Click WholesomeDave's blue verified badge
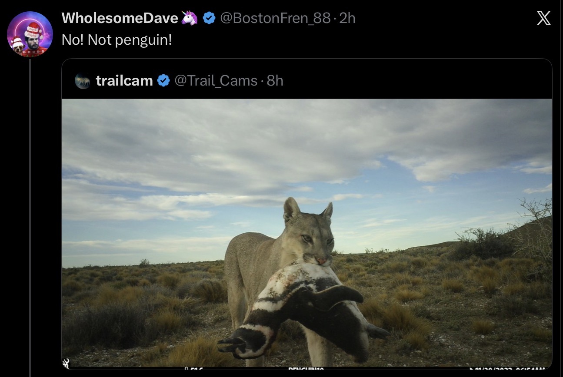 [209, 18]
